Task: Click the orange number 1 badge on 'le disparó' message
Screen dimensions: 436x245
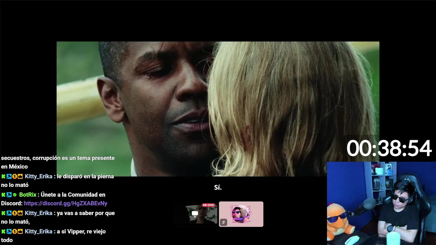Action: (15, 177)
